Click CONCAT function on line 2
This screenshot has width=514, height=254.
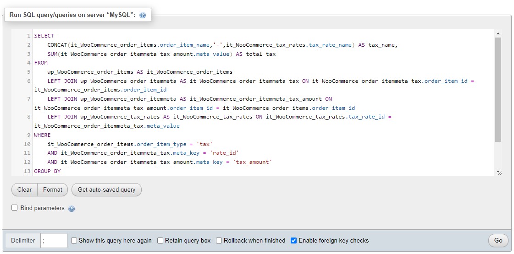[x=57, y=45]
